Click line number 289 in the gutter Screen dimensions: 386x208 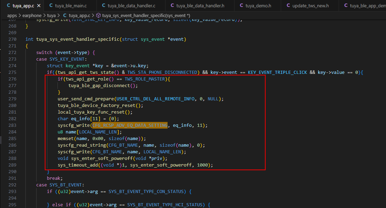pos(12,165)
